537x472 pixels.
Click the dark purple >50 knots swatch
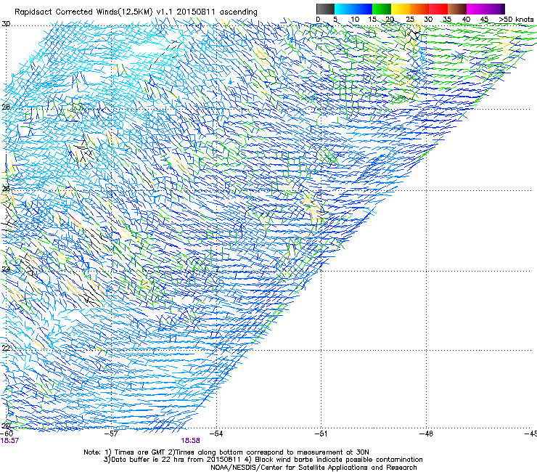click(503, 9)
